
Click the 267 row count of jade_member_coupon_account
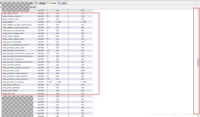[x=48, y=27]
